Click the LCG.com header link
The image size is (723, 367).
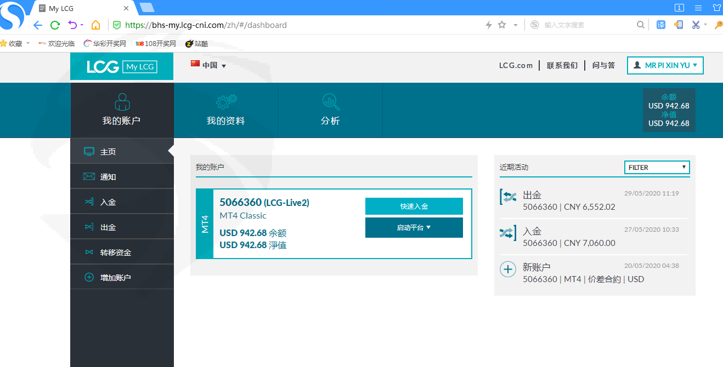pyautogui.click(x=516, y=65)
